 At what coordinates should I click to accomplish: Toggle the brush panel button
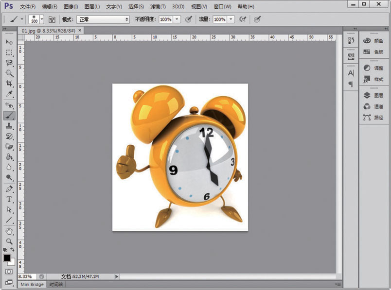(52, 19)
